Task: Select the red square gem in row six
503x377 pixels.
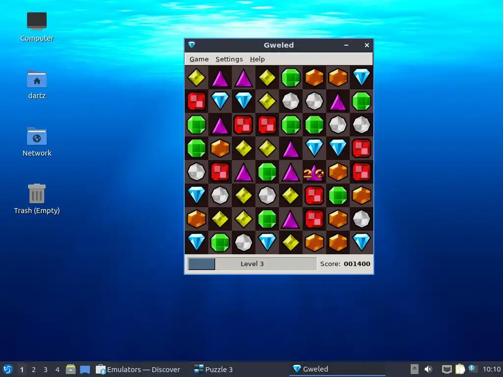Action: [x=314, y=195]
